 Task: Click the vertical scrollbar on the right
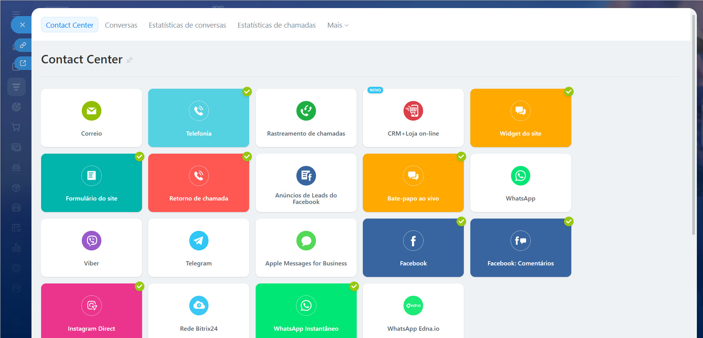[x=693, y=123]
